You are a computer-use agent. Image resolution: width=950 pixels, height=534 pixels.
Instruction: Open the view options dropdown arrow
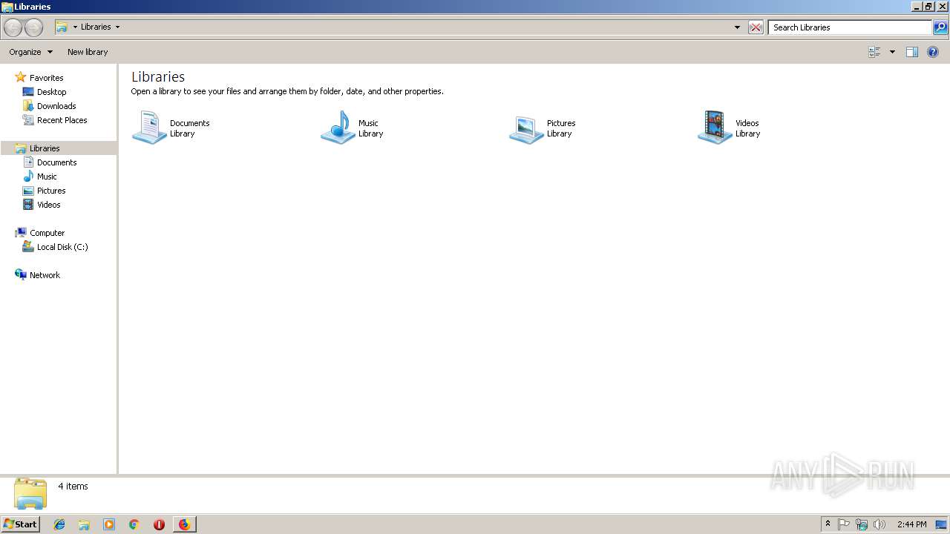click(892, 52)
